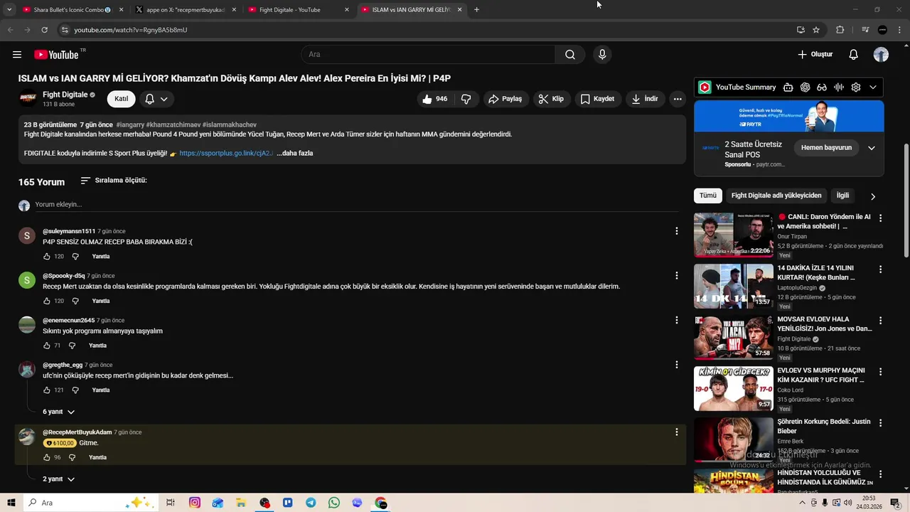910x512 pixels.
Task: Open options menu for @suleymansn1511 comment
Action: 676,231
